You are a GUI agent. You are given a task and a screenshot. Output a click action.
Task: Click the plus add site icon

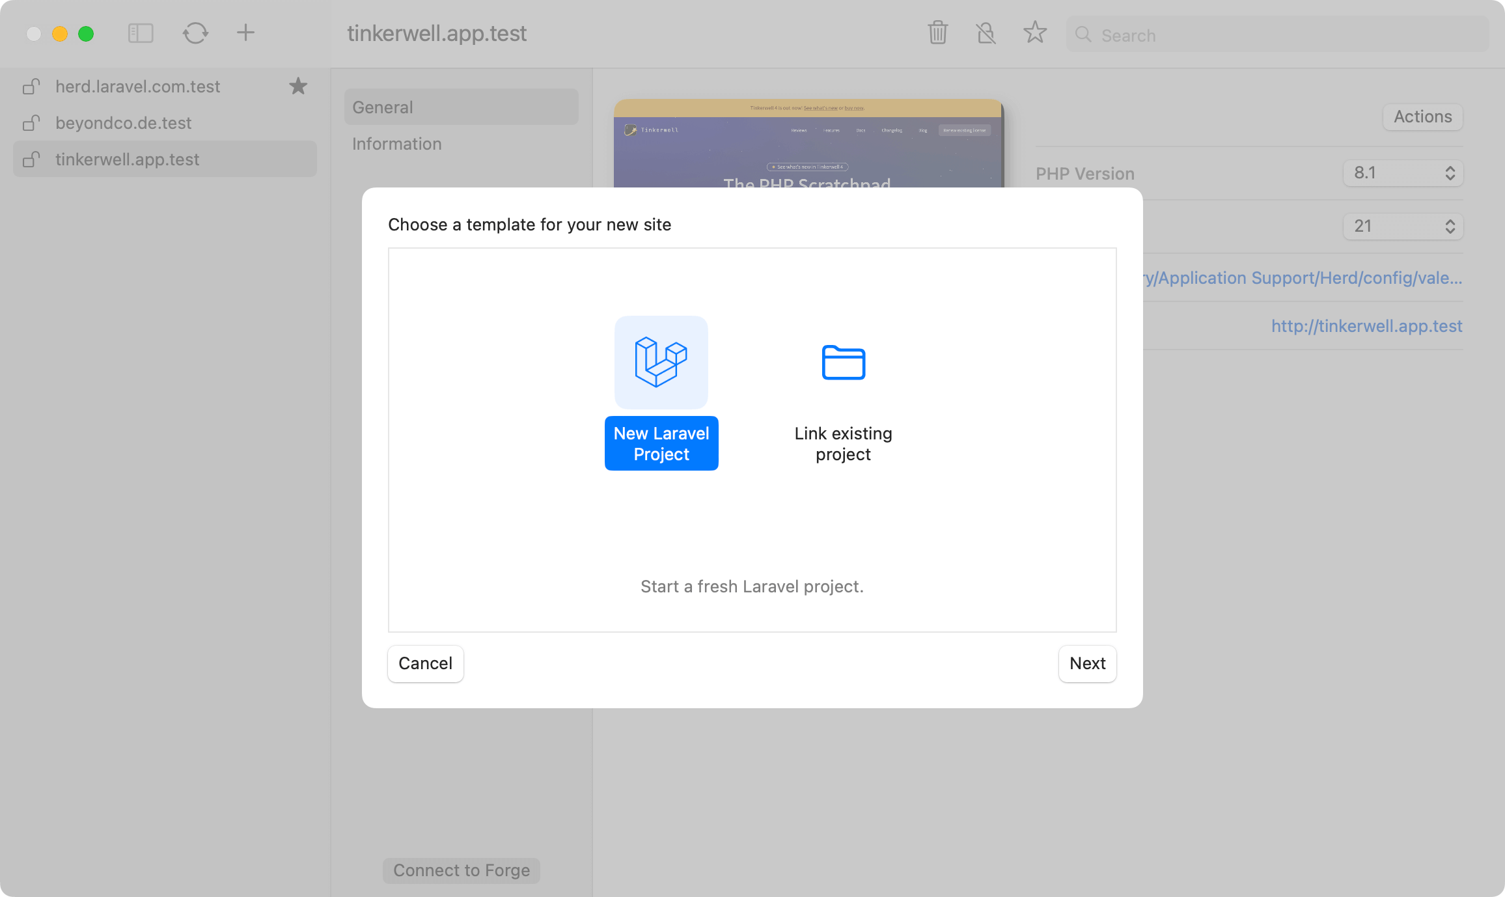tap(245, 33)
